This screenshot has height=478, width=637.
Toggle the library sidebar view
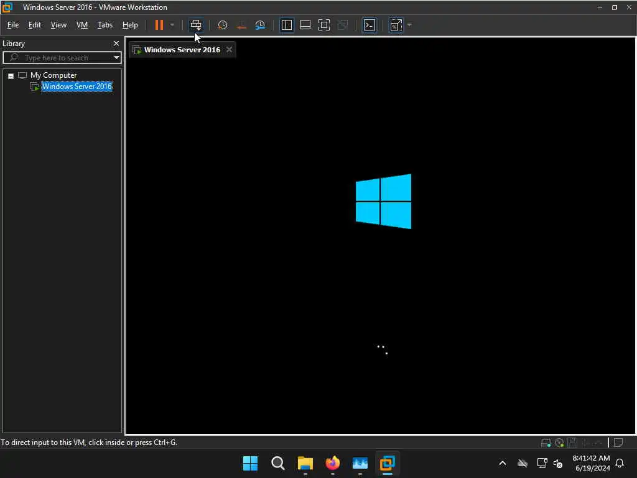click(x=287, y=25)
